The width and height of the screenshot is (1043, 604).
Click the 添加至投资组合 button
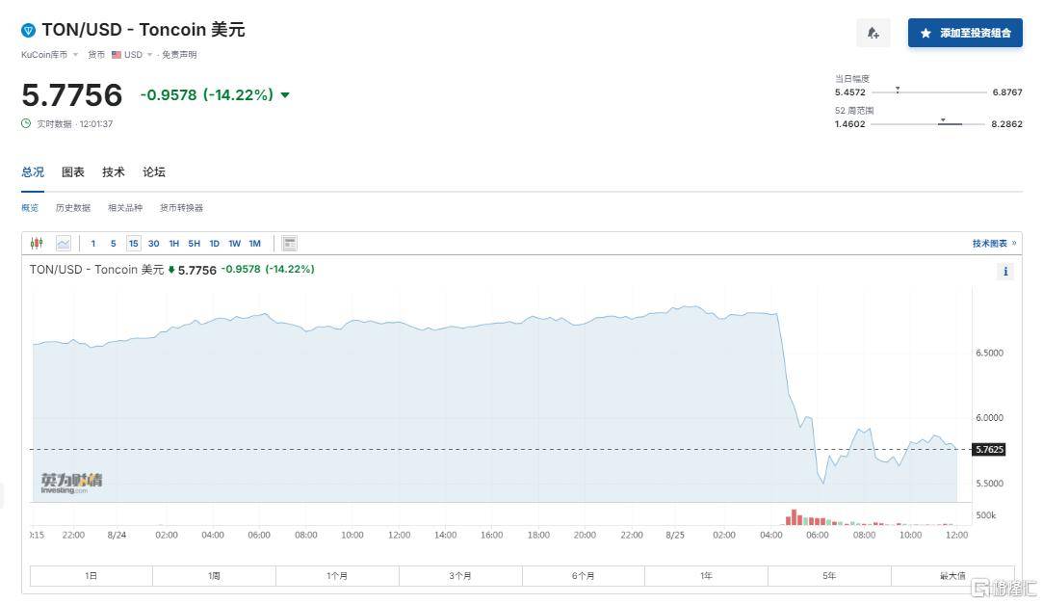[x=965, y=33]
